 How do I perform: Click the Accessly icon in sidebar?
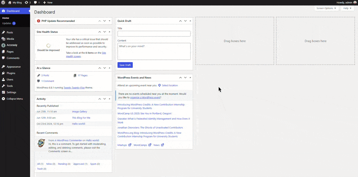coord(3,45)
